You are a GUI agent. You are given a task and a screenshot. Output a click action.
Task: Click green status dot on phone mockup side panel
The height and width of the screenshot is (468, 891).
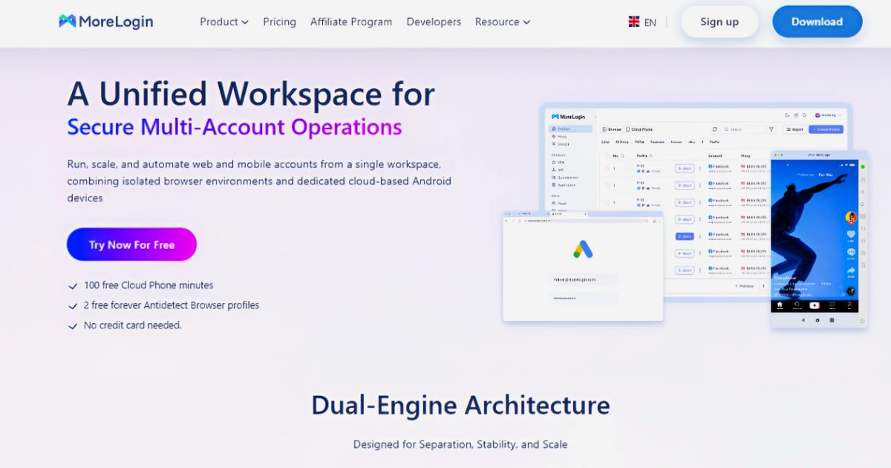click(x=863, y=166)
